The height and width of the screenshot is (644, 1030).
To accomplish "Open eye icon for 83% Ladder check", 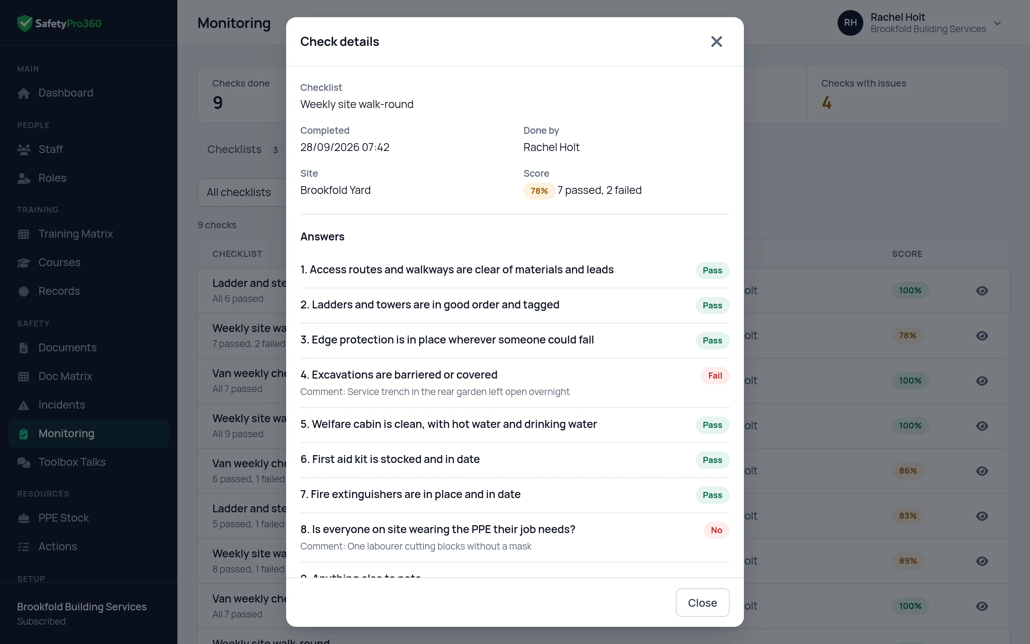I will point(981,516).
